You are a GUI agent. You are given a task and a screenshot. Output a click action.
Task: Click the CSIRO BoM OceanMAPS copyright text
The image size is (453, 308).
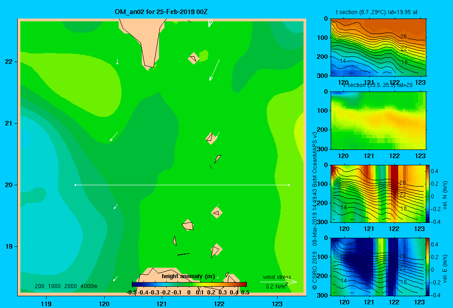click(315, 211)
